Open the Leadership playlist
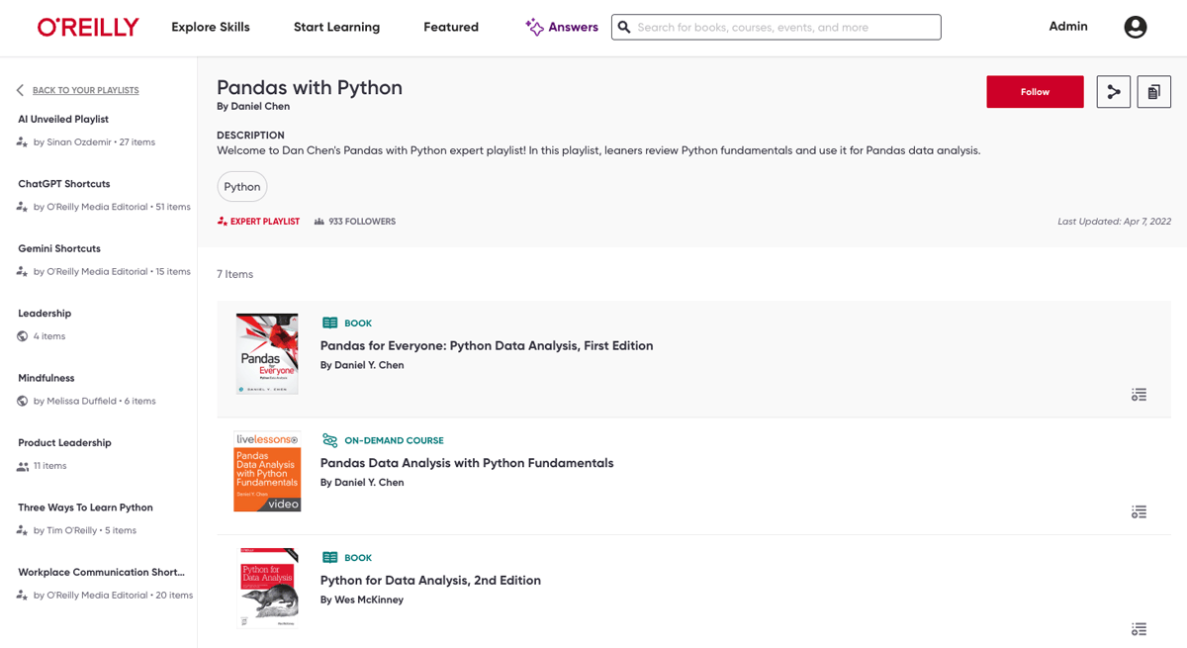 45,314
